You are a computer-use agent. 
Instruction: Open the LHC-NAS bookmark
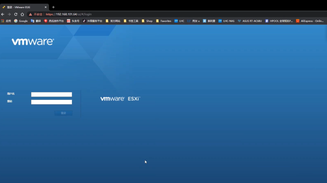pos(226,21)
